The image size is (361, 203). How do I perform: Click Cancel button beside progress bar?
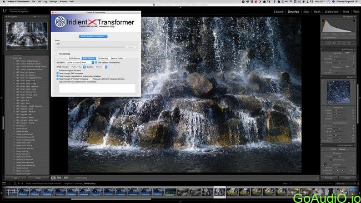131,47
